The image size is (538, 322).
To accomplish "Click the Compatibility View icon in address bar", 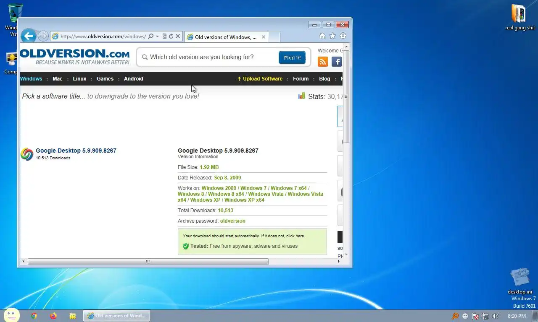I will tap(164, 36).
